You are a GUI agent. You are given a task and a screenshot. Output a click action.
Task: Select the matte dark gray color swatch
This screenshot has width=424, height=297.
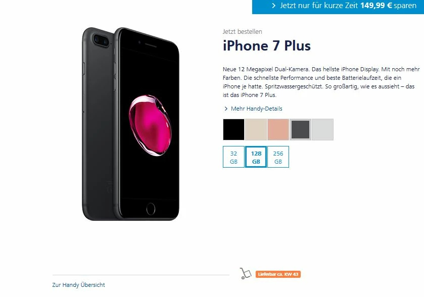[300, 129]
